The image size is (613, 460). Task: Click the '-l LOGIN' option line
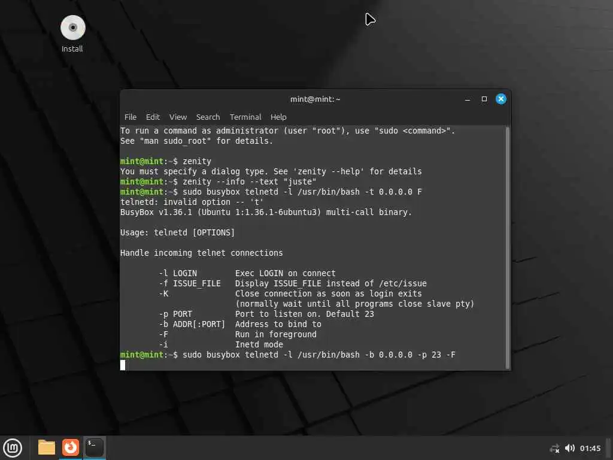pos(247,273)
